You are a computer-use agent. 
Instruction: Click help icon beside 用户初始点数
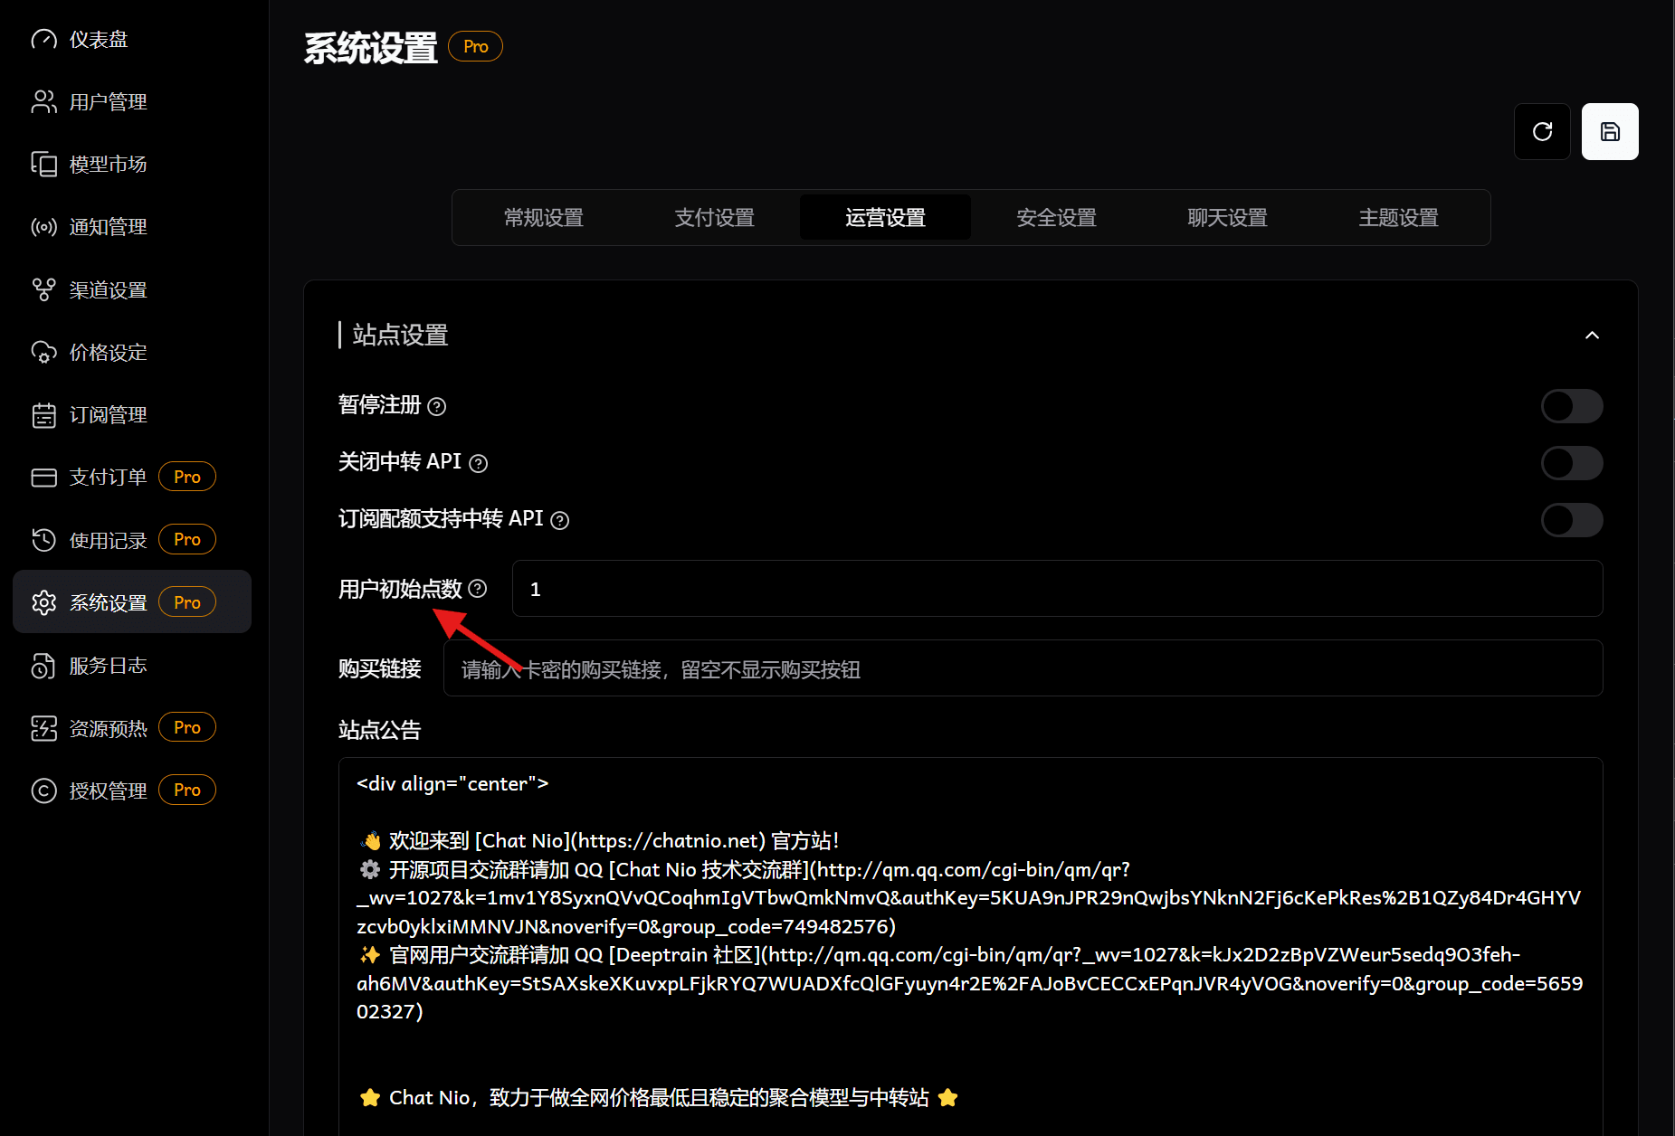[x=478, y=589]
